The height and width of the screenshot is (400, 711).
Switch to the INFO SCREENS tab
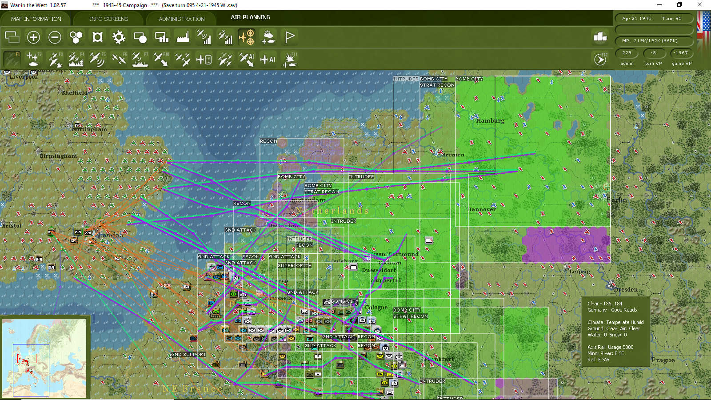[109, 19]
